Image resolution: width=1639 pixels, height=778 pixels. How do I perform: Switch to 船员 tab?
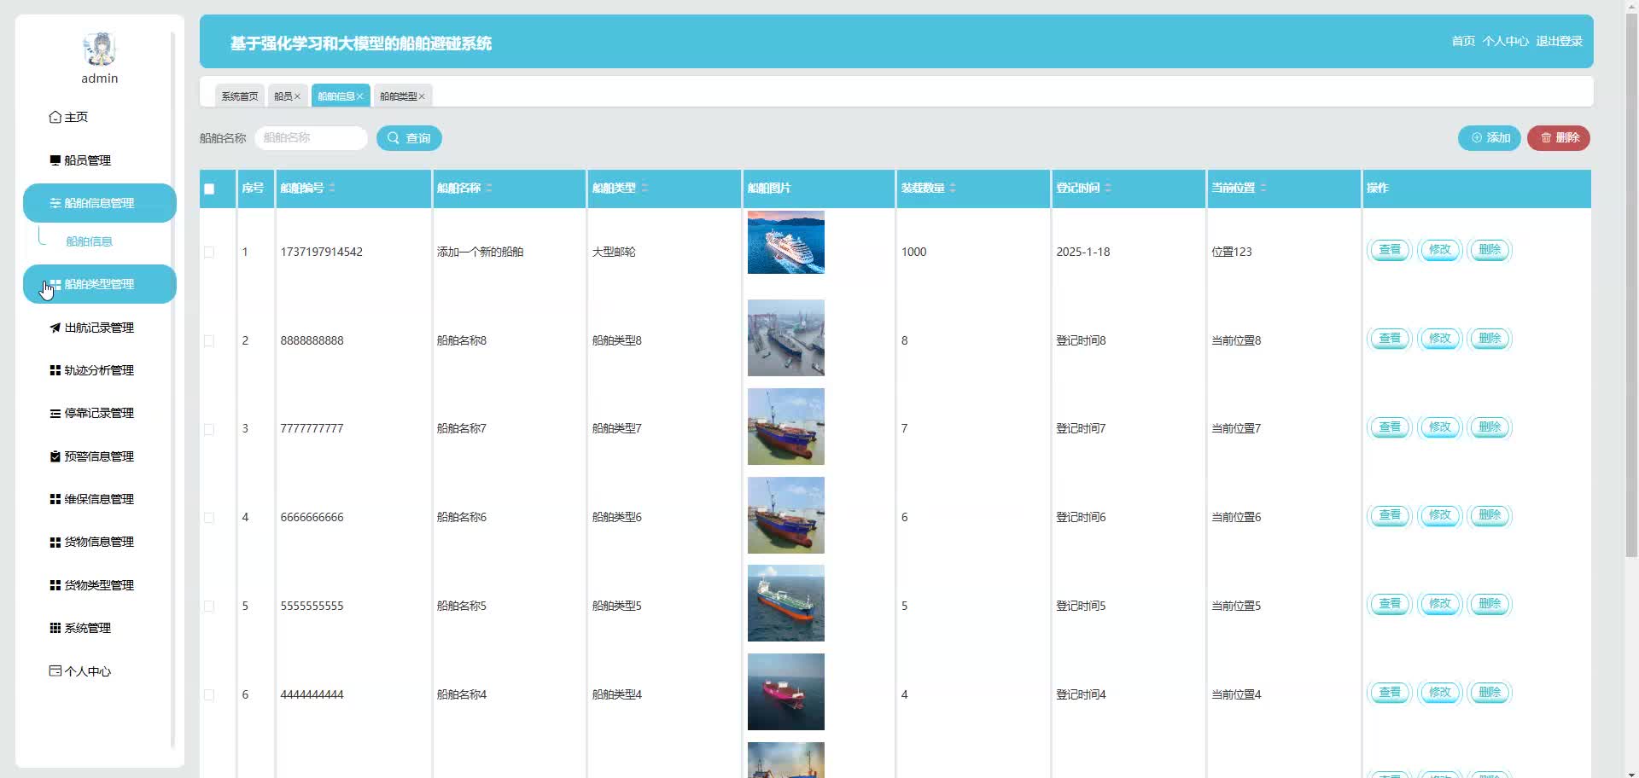pos(283,96)
